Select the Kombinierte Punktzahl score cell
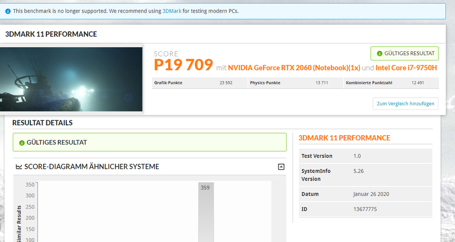The width and height of the screenshot is (455, 242). coord(391,83)
